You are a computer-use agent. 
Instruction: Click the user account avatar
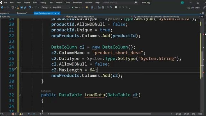click(x=182, y=3)
